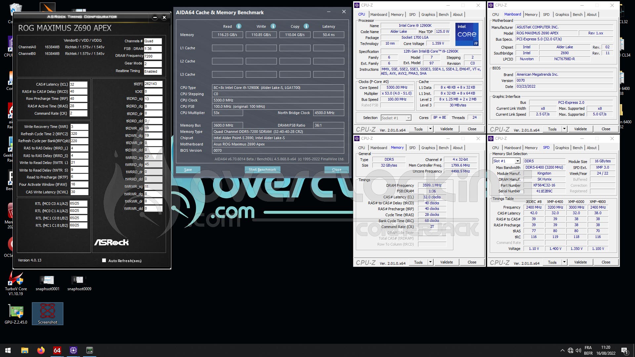Click the FRA language indicator
Viewport: 635px width, 357px height.
click(588, 348)
